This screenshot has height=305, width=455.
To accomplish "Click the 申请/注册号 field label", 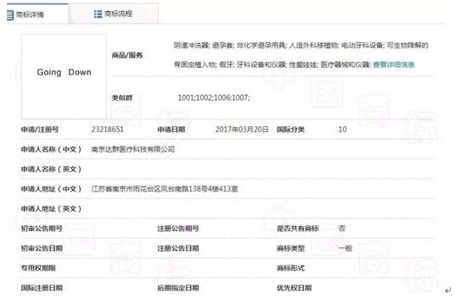I will (40, 130).
